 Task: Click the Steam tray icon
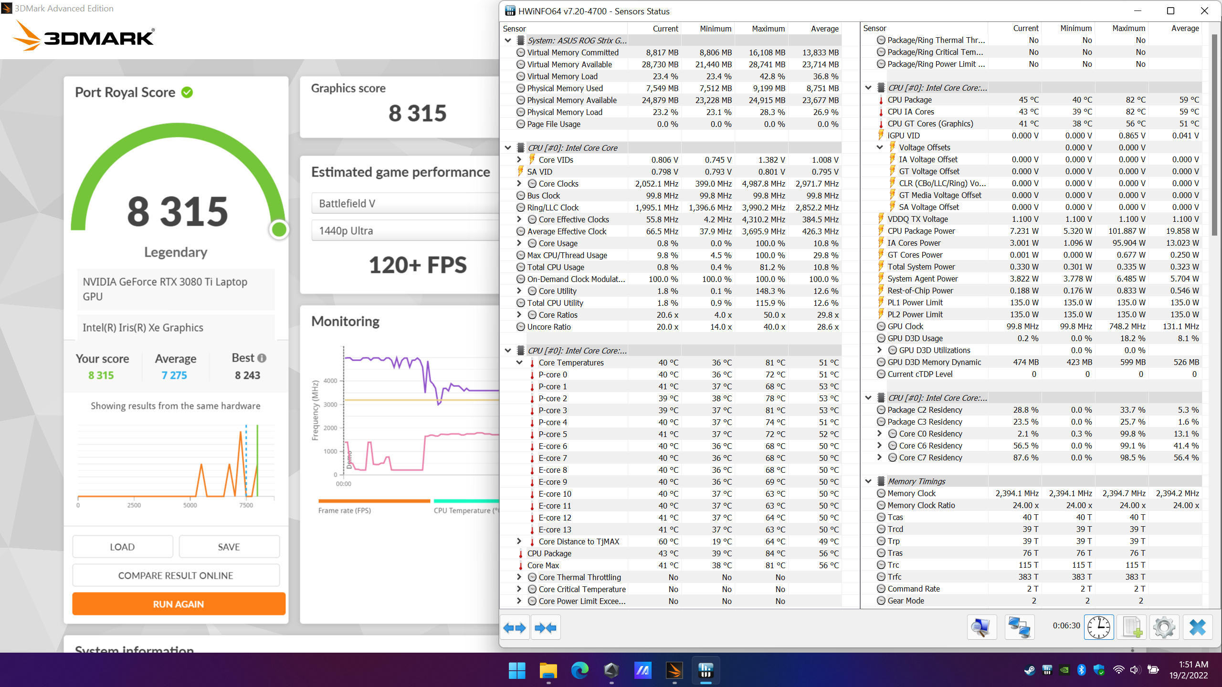[1030, 670]
